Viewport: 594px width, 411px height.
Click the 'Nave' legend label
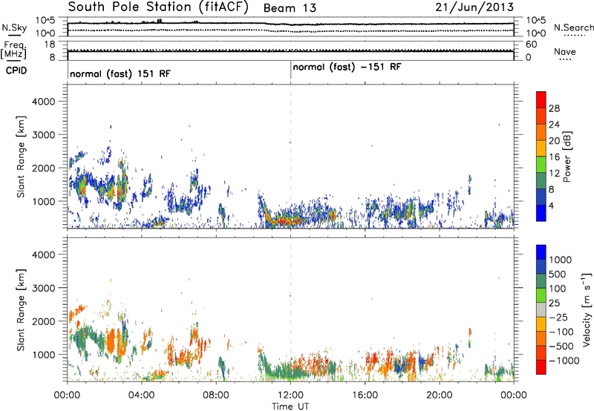(565, 51)
